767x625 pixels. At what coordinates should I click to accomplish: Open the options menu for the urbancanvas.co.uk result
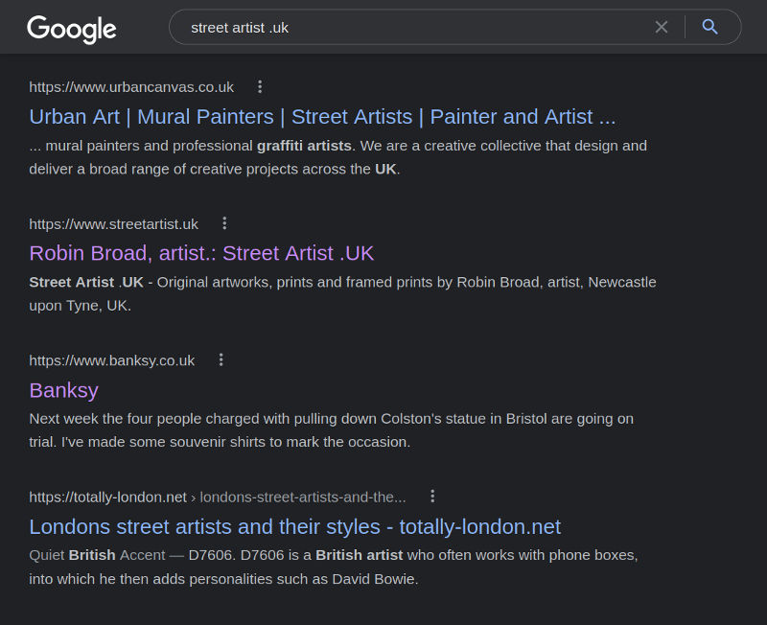(x=260, y=87)
